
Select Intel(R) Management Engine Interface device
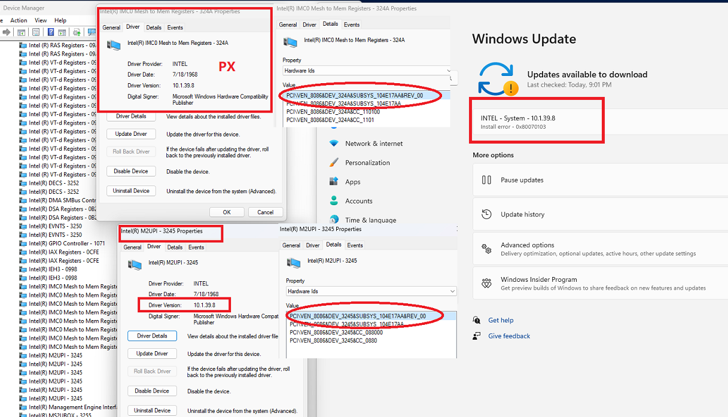[x=73, y=407]
